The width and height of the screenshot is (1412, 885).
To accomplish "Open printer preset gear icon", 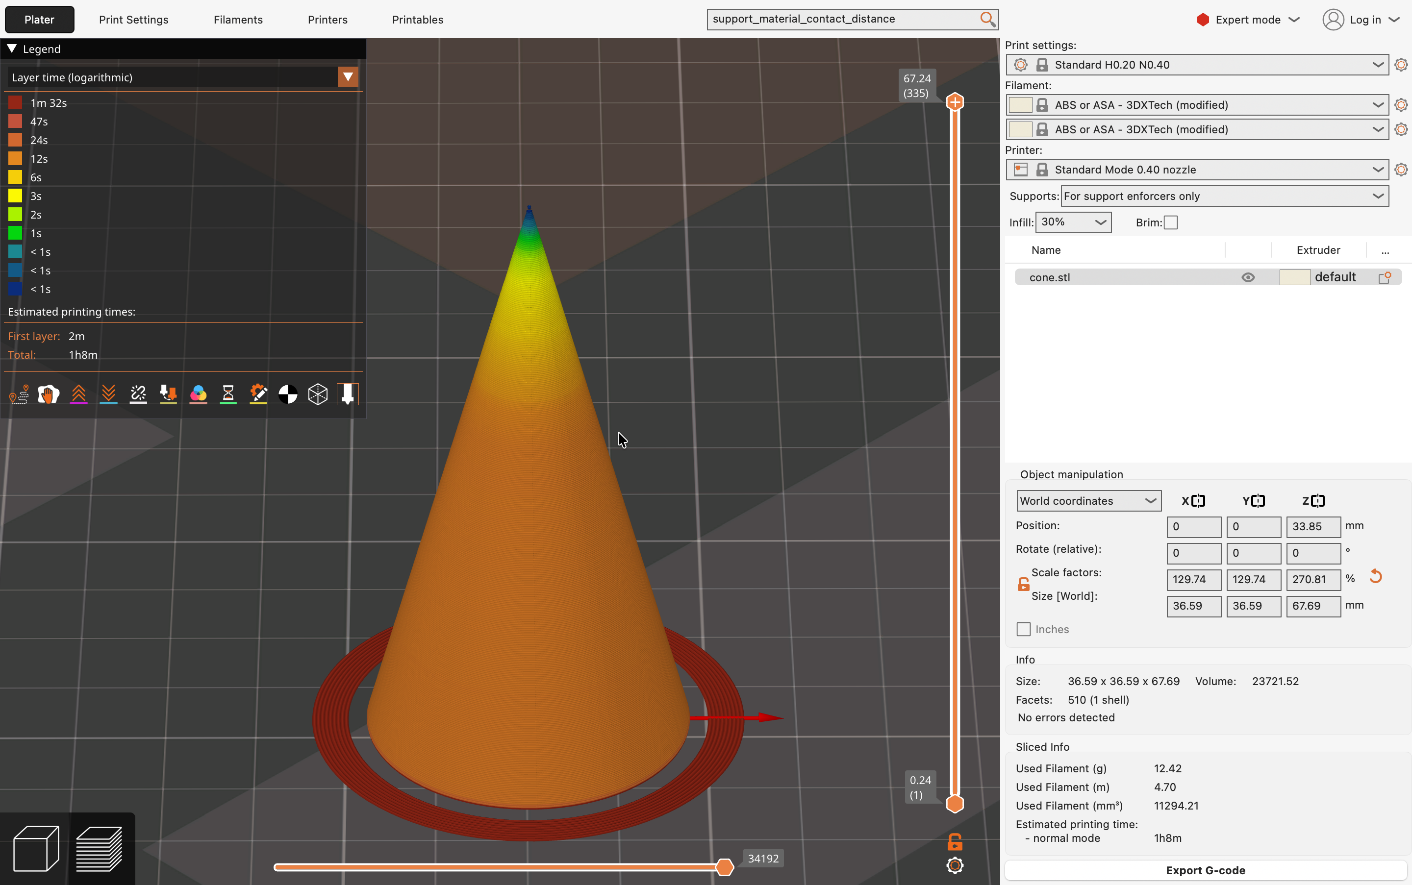I will click(x=1401, y=170).
